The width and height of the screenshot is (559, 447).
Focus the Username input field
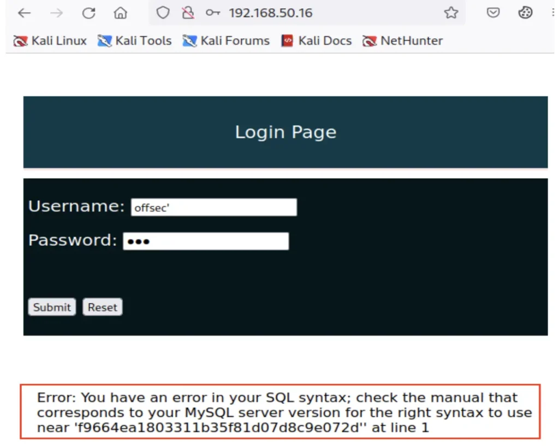coord(213,208)
